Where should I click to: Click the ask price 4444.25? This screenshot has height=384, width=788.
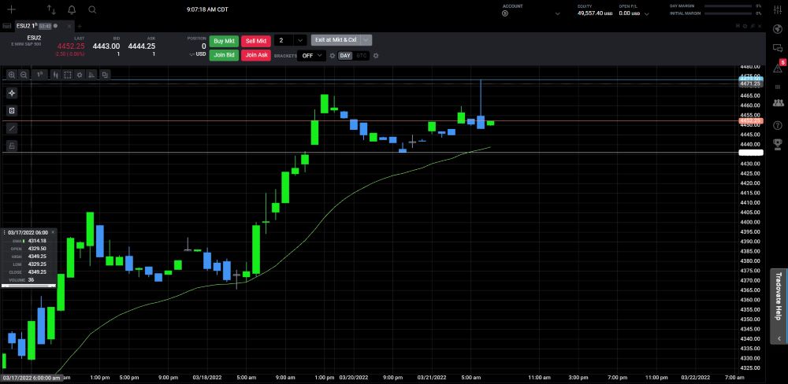coord(141,46)
